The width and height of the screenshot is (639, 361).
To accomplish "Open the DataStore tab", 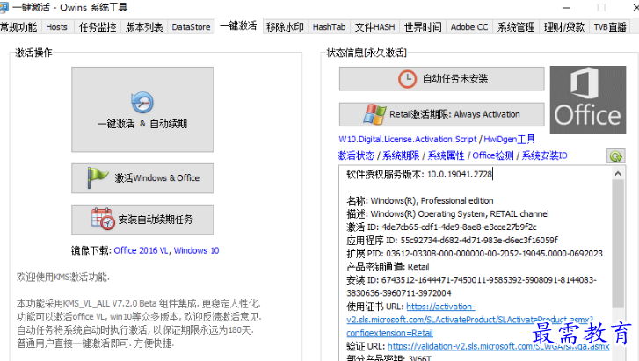I will pyautogui.click(x=191, y=27).
